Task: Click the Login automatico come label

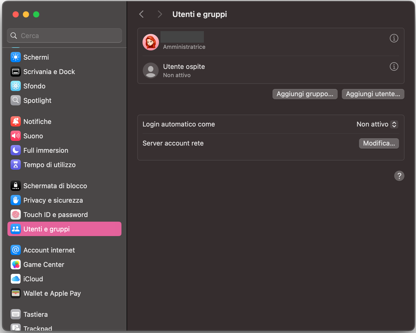Action: click(x=179, y=124)
